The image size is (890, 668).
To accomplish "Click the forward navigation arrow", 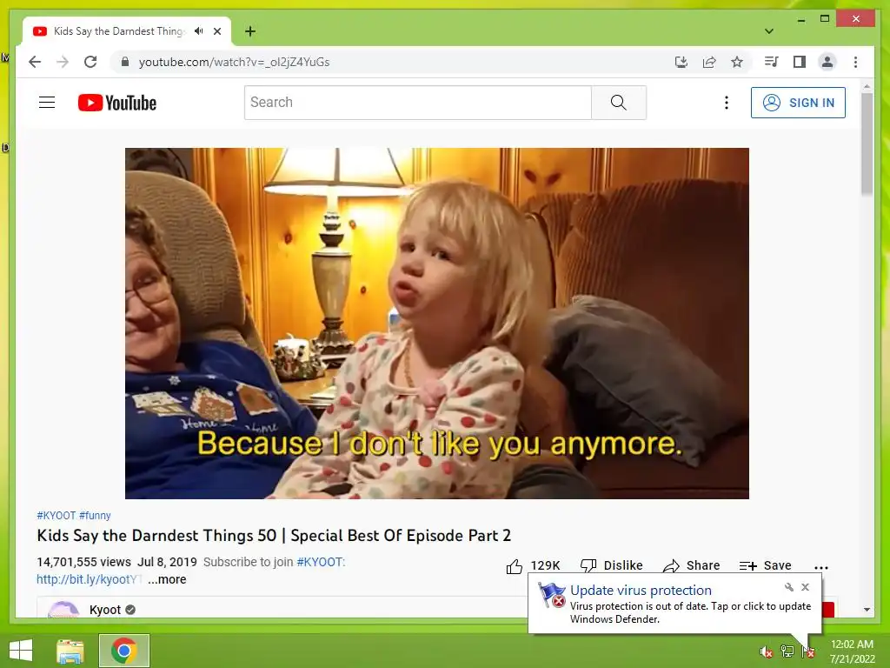I will point(63,62).
